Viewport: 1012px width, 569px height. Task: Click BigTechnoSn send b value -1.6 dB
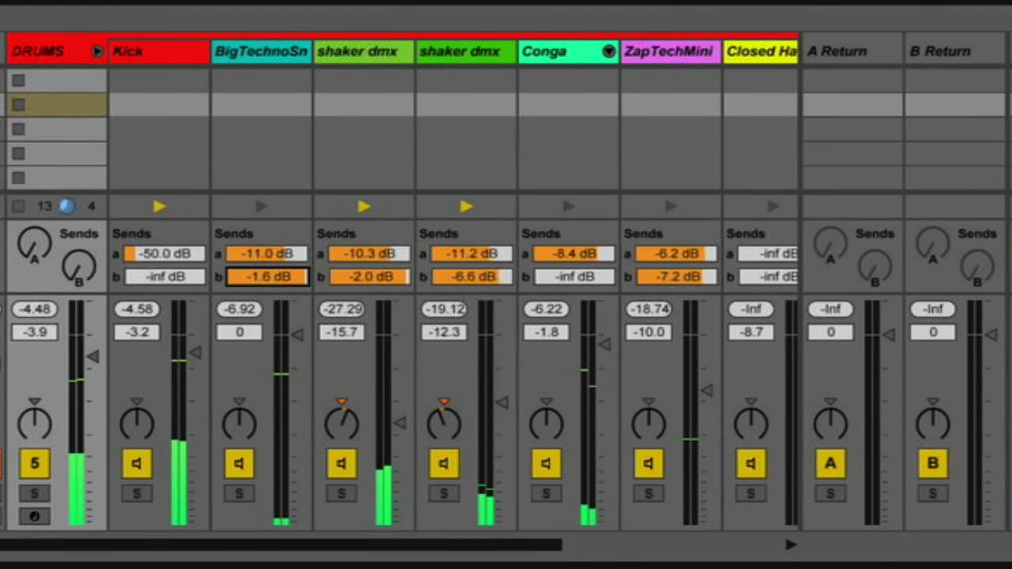[267, 277]
